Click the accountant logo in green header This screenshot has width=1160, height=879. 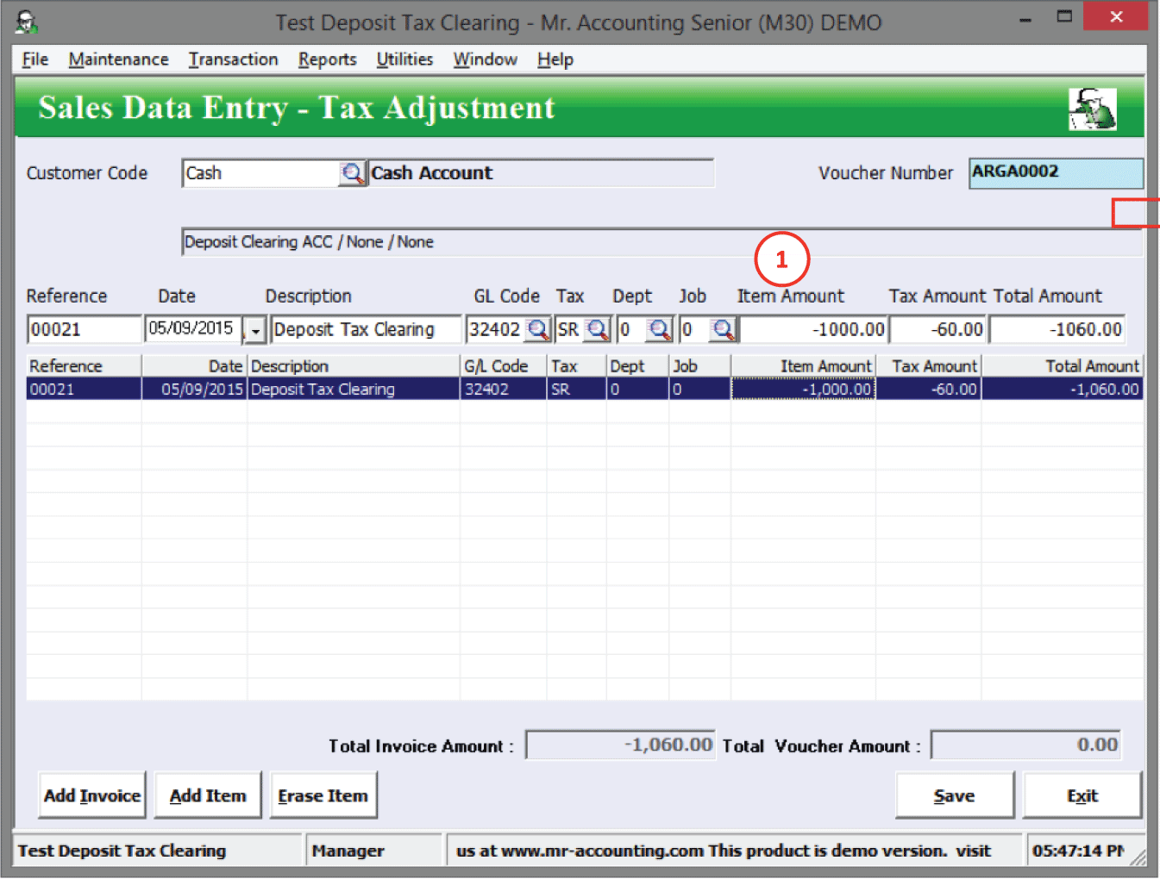point(1092,109)
